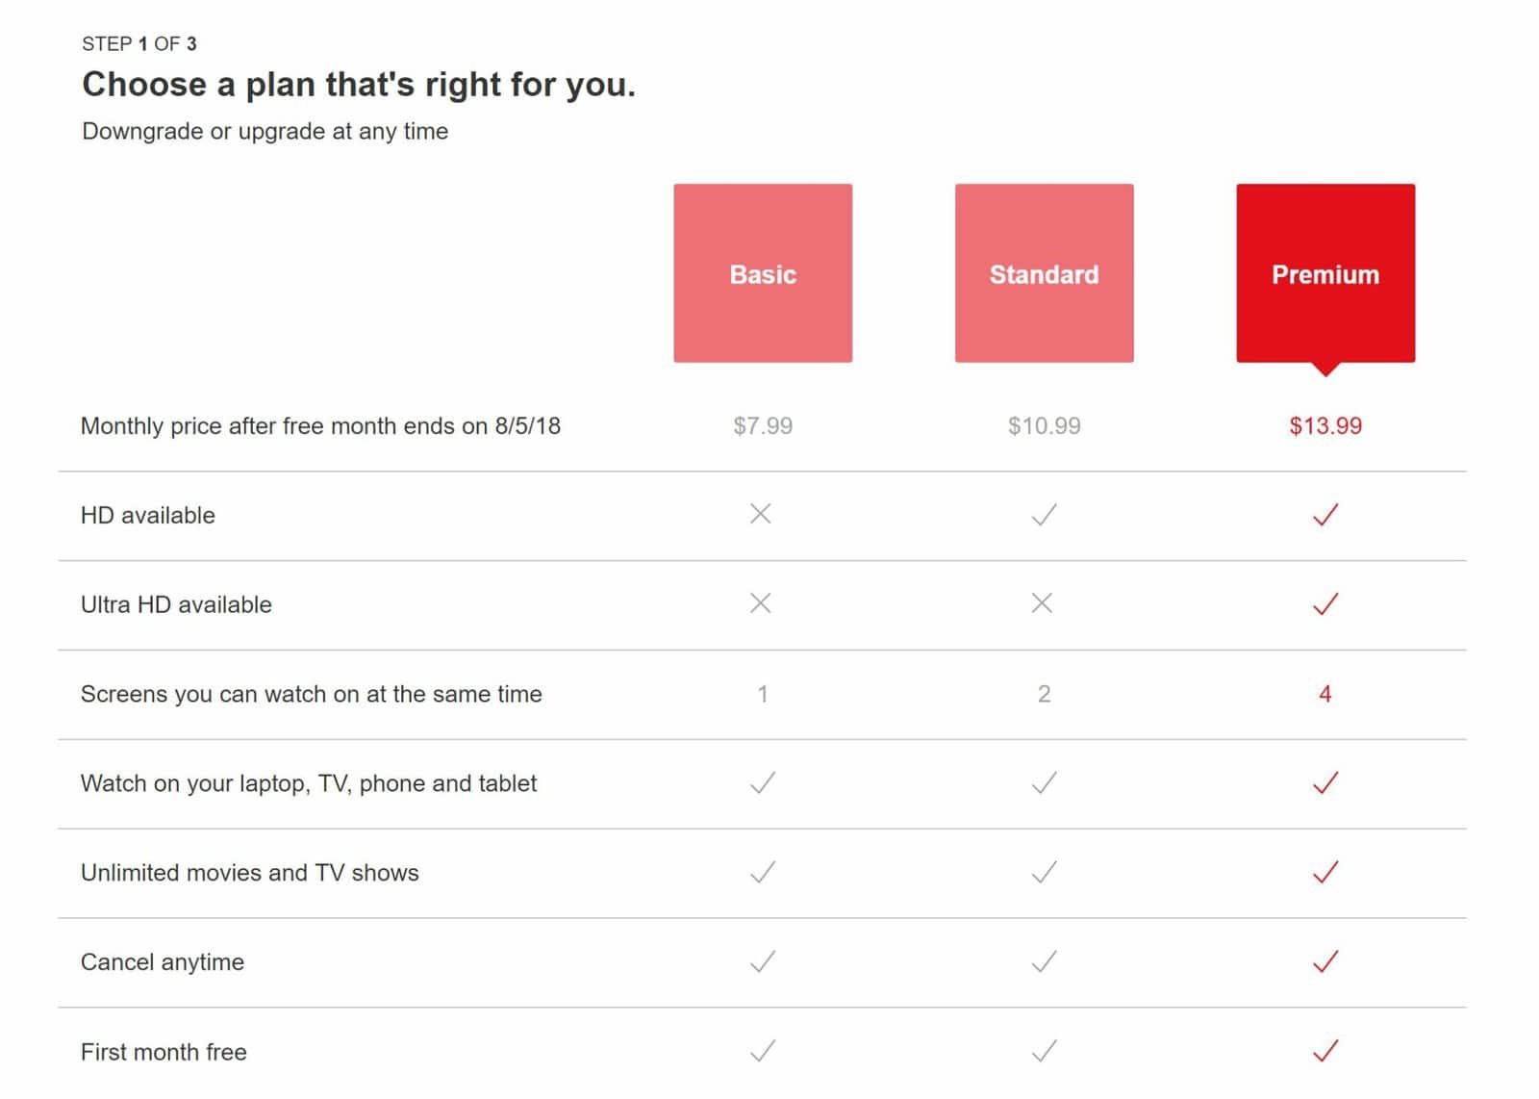Click the 'STEP 1 OF 3' label
Screen dimensions: 1539x1099
[x=142, y=42]
